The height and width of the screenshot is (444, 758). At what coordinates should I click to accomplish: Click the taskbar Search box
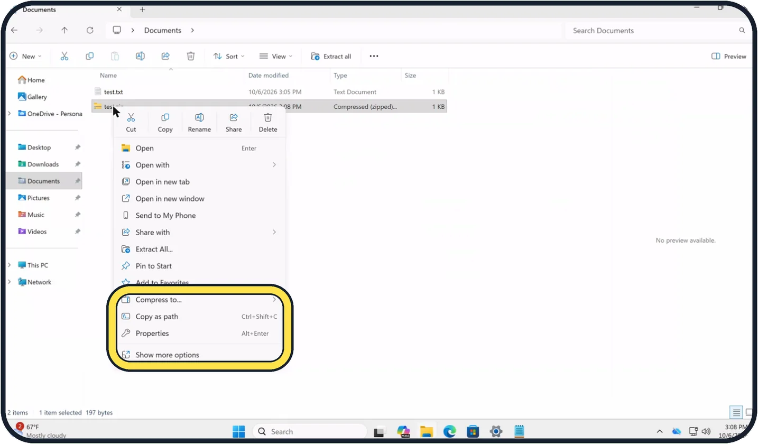309,431
